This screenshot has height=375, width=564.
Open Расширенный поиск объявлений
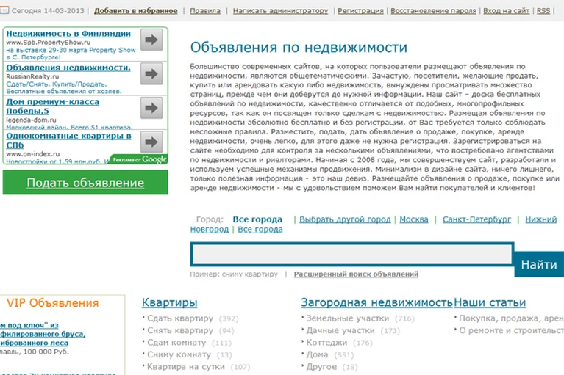pyautogui.click(x=356, y=274)
